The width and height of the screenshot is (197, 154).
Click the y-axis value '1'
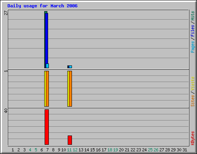(6, 71)
